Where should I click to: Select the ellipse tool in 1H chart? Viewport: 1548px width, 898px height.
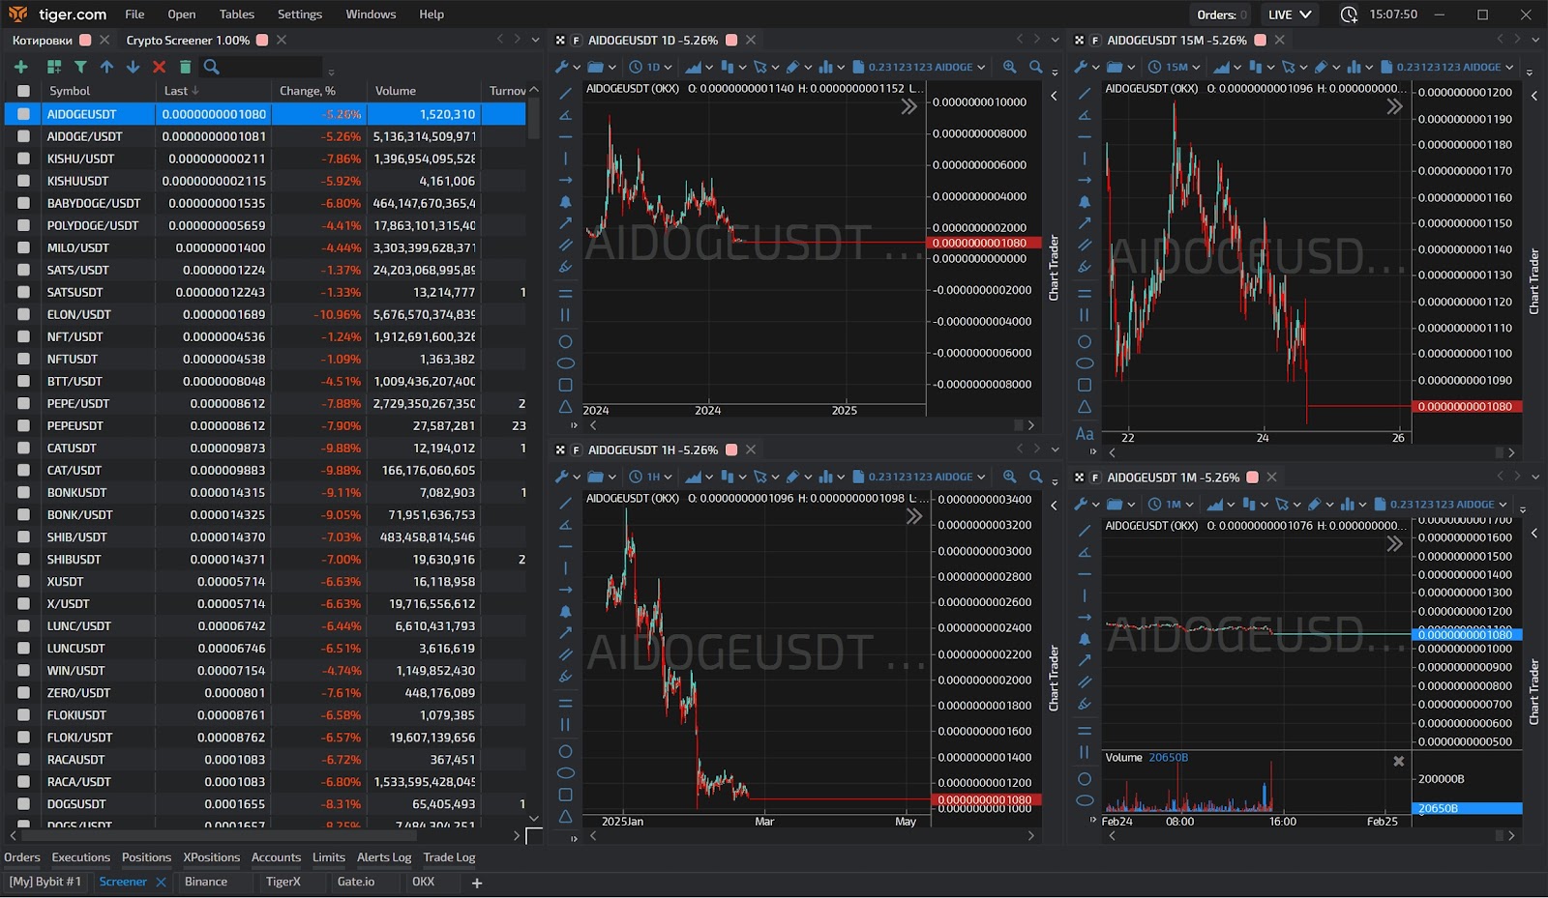[566, 773]
